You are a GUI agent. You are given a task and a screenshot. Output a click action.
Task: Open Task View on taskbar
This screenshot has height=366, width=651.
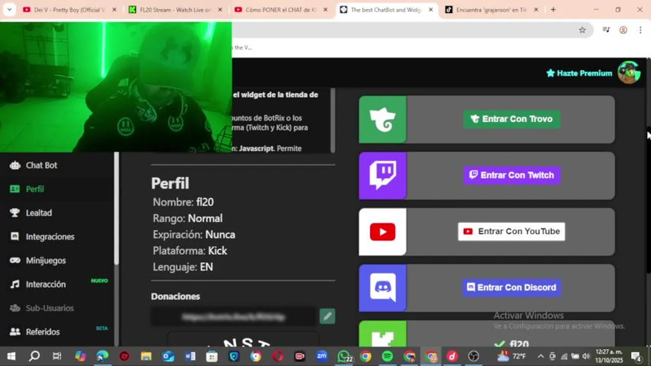click(x=57, y=356)
